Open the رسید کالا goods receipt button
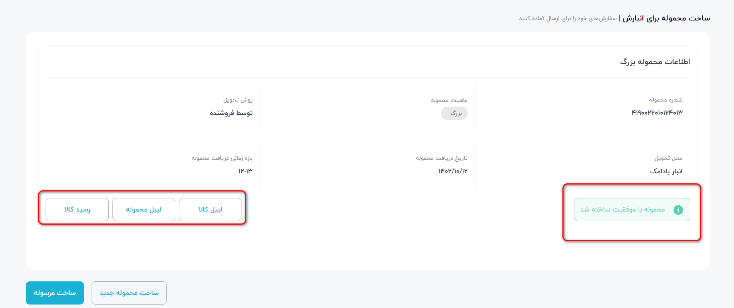This screenshot has height=308, width=734. tap(77, 210)
